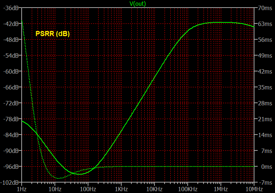This screenshot has height=193, width=275.
Task: Click the -102dB left axis label
Action: [x=9, y=183]
